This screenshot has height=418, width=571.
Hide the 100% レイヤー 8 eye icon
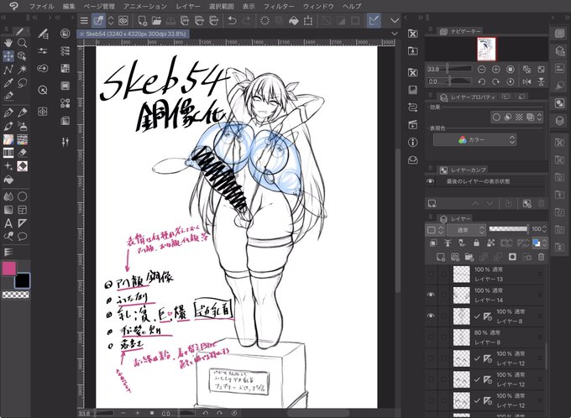431,316
